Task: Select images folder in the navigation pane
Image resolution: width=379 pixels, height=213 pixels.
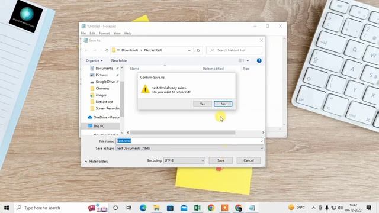Action: [x=101, y=95]
